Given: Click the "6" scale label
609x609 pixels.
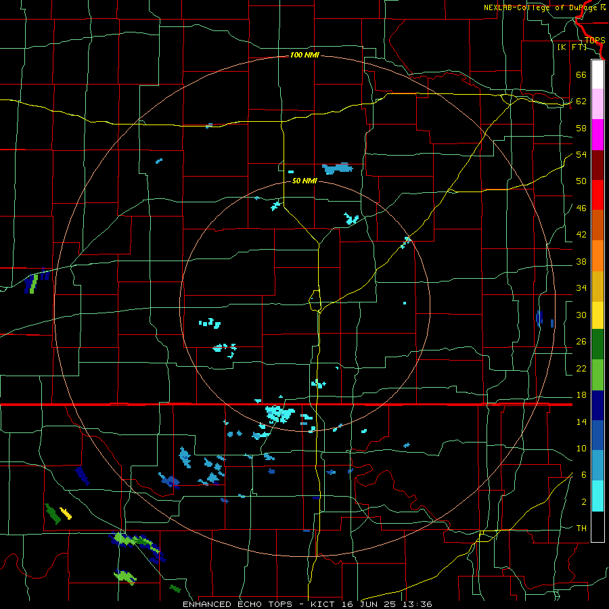Looking at the screenshot, I should point(583,475).
